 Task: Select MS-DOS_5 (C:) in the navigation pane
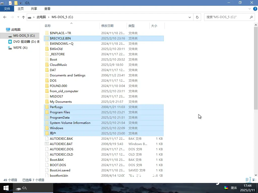pyautogui.click(x=20, y=36)
